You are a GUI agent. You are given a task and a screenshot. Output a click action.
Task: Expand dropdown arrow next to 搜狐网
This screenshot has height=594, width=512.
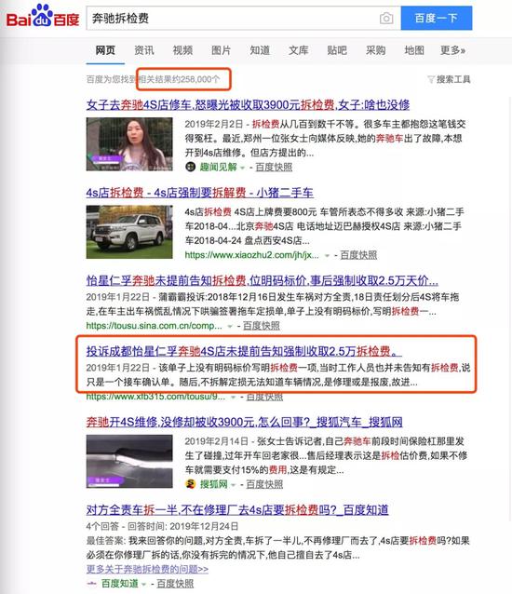(x=234, y=484)
